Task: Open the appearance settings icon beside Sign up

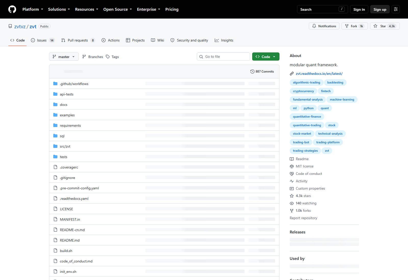Action: (x=396, y=9)
